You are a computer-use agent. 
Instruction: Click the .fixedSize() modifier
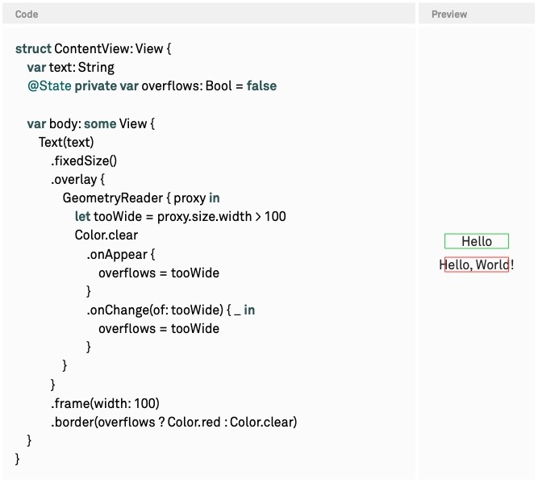[84, 160]
